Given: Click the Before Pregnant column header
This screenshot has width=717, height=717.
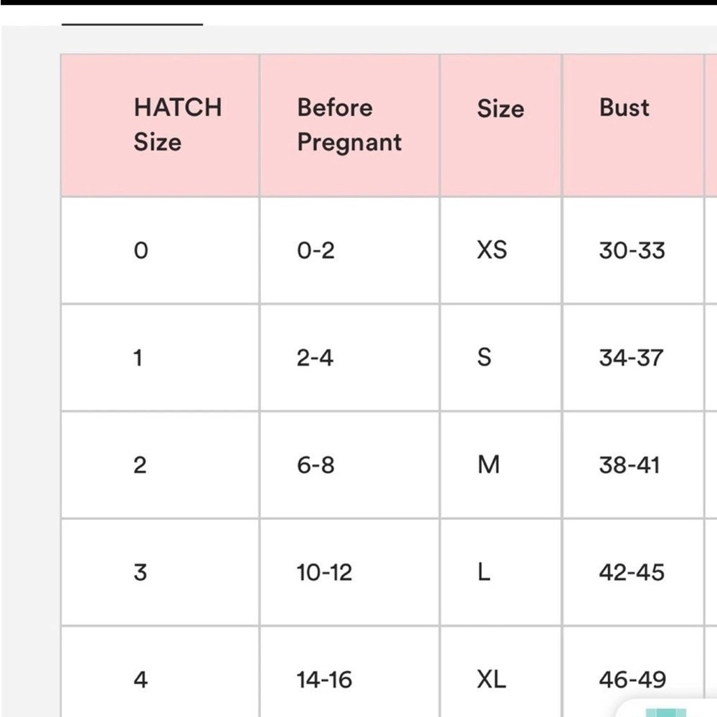Looking at the screenshot, I should click(349, 125).
